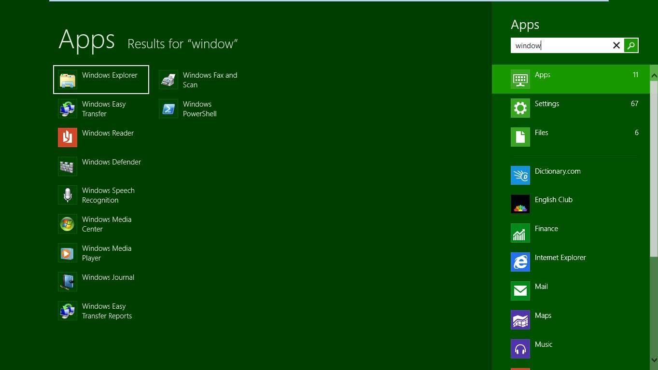This screenshot has height=370, width=658.
Task: Click the "Dictionary.com" label
Action: pyautogui.click(x=558, y=171)
